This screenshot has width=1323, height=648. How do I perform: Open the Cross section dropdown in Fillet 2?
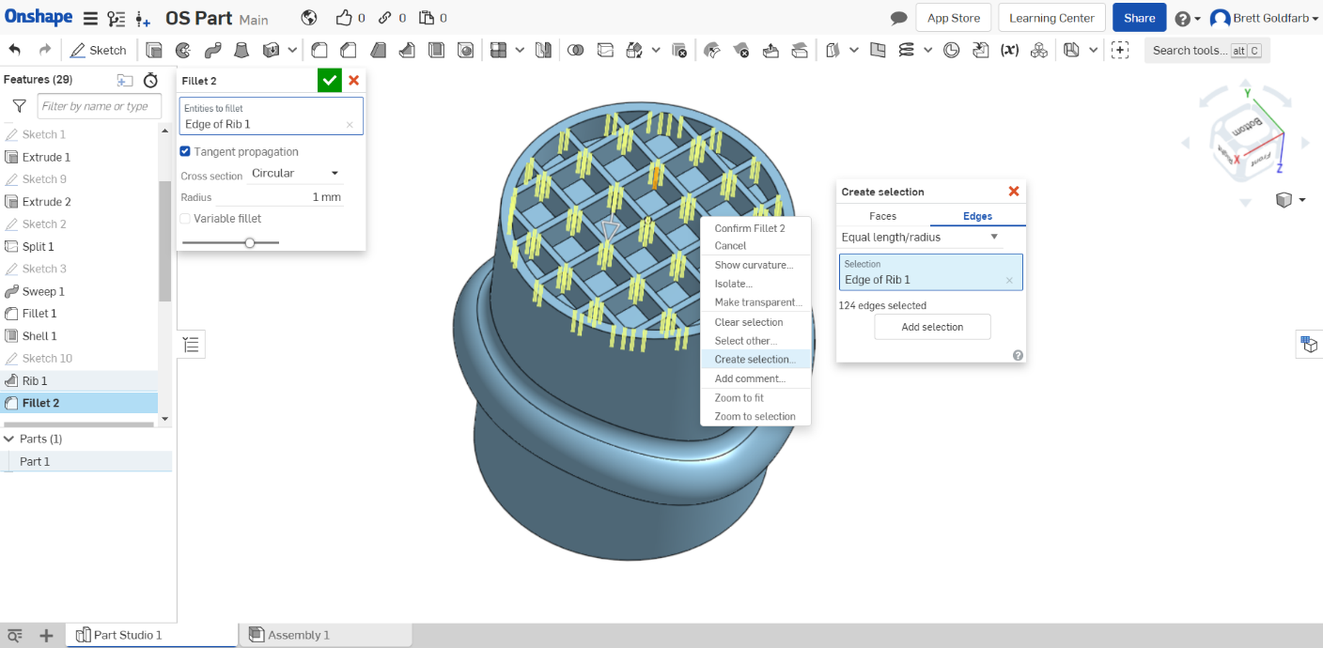[294, 174]
